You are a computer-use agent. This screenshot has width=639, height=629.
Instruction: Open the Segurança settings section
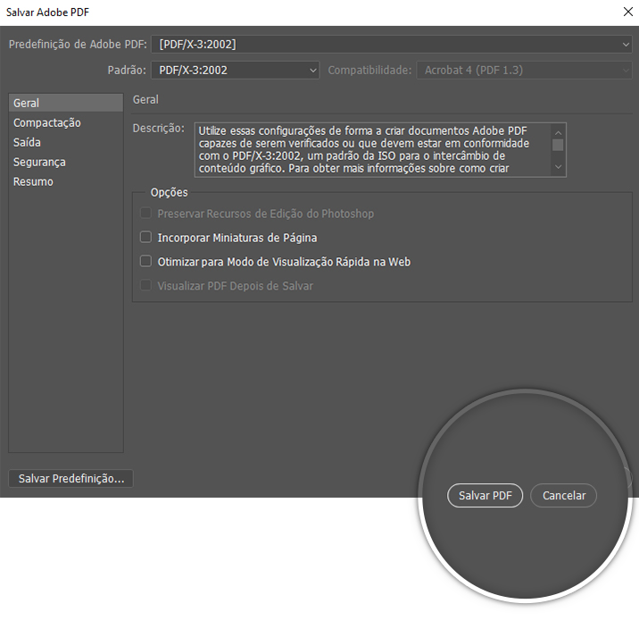(39, 162)
